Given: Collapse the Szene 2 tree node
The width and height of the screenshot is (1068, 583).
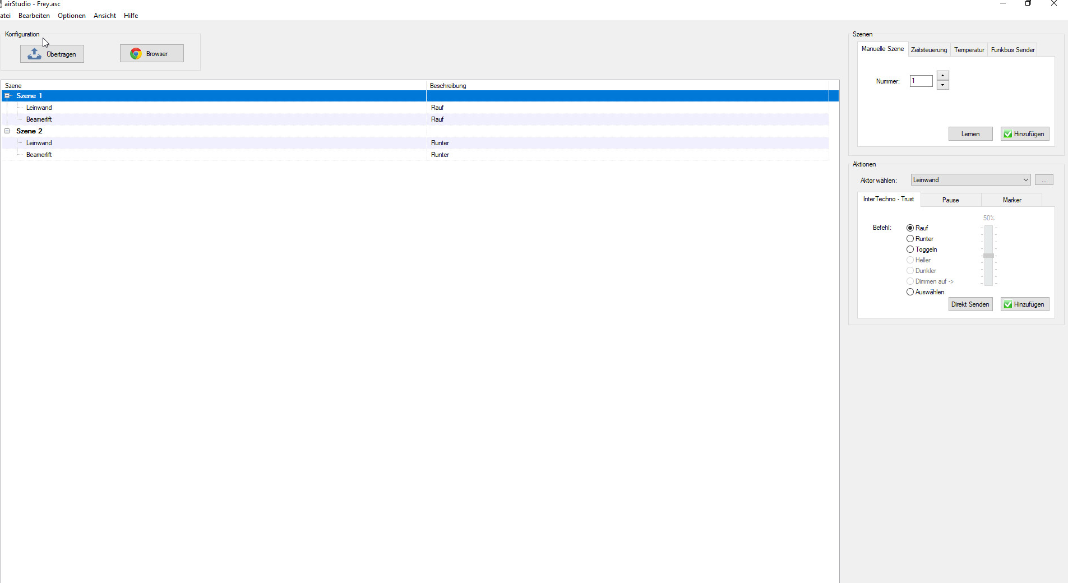Looking at the screenshot, I should point(7,131).
